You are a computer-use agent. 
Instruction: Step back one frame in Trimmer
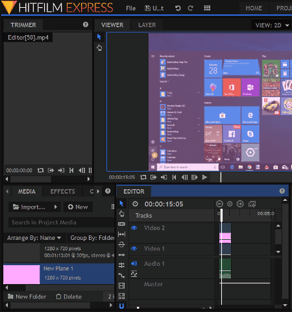click(82, 170)
